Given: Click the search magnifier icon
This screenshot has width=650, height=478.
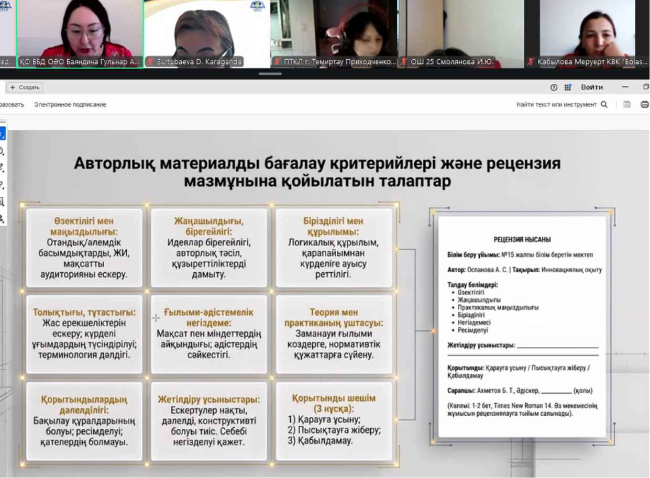Looking at the screenshot, I should click(x=604, y=105).
